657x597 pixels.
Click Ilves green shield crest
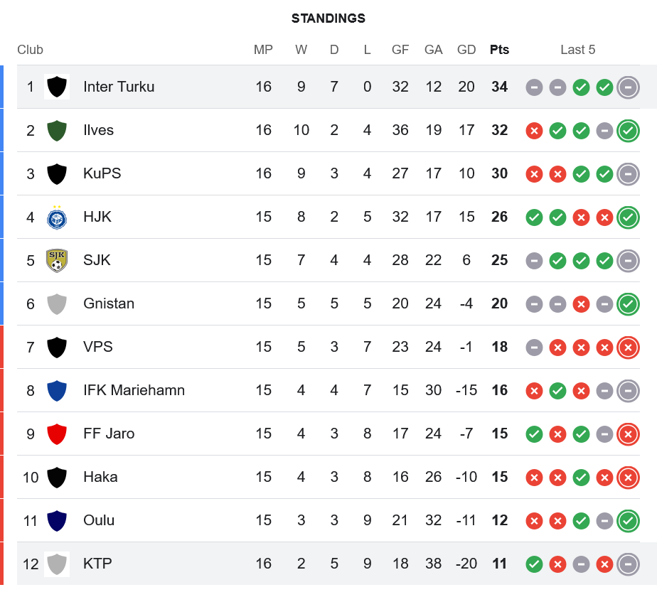tap(57, 130)
